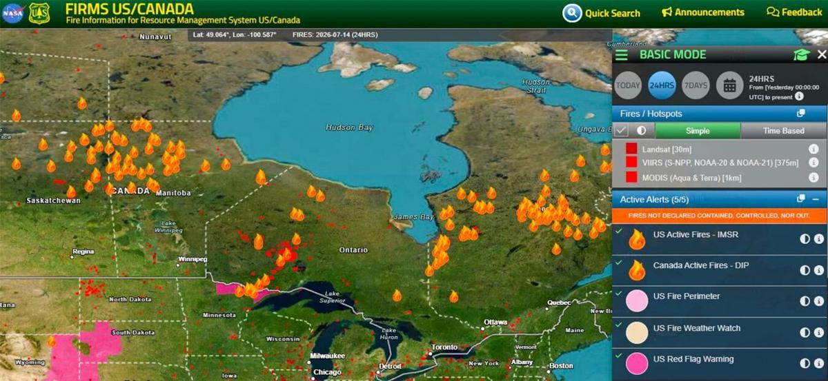Show info for VIIRS [375m]
This screenshot has height=381, width=828.
pos(814,163)
